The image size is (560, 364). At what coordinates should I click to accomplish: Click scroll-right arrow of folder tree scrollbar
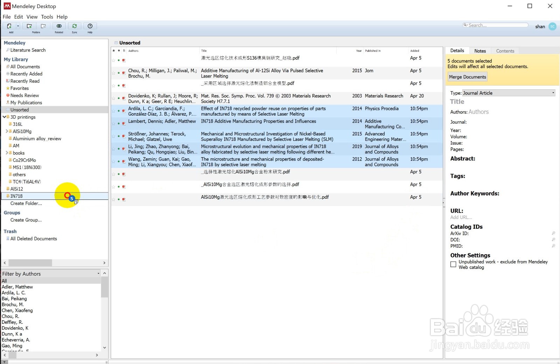104,263
